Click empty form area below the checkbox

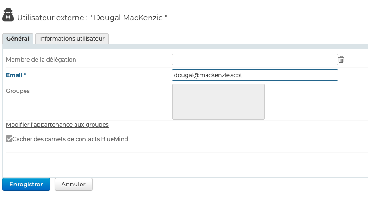pyautogui.click(x=185, y=164)
